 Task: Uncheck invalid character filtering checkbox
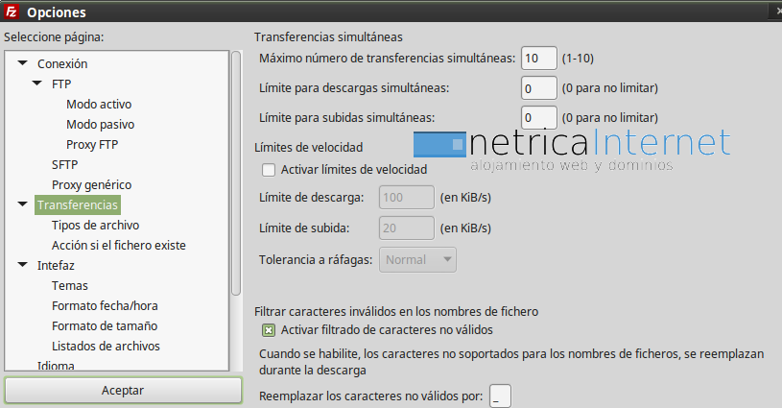[x=269, y=330]
